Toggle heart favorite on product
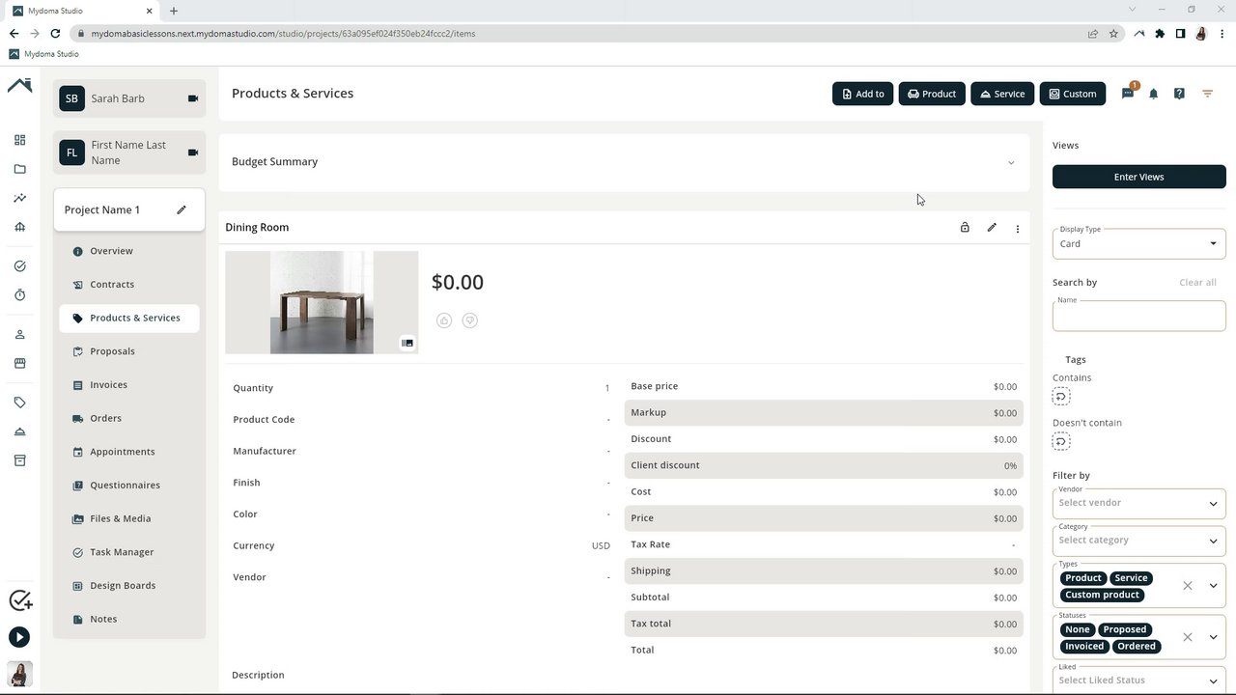1236x695 pixels. 470,320
